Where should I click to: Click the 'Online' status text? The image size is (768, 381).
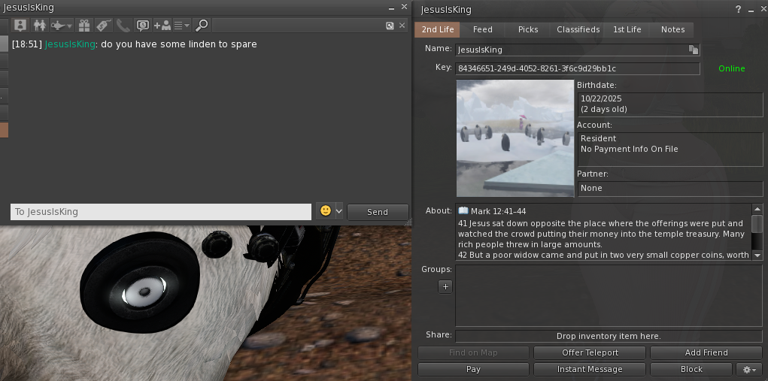(x=732, y=68)
